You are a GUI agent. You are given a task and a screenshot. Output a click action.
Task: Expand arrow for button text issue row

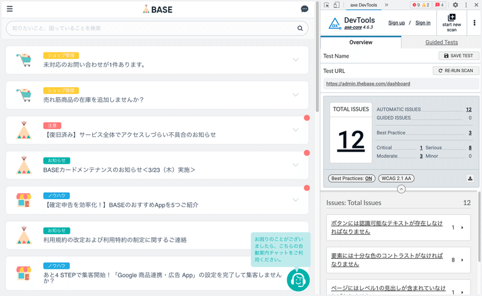[x=462, y=227]
